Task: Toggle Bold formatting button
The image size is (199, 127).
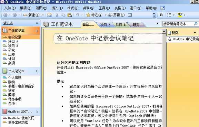Action: click(161, 15)
